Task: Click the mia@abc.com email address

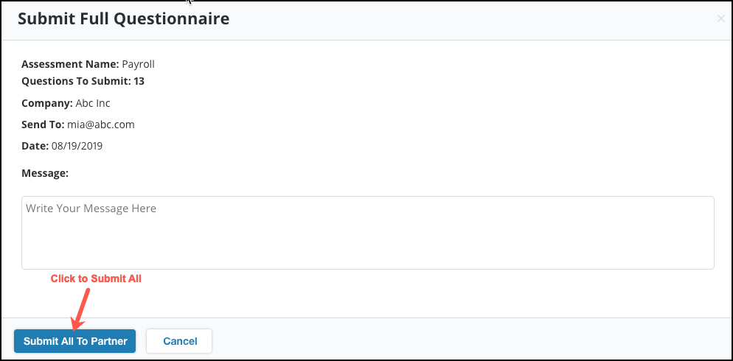Action: (100, 125)
